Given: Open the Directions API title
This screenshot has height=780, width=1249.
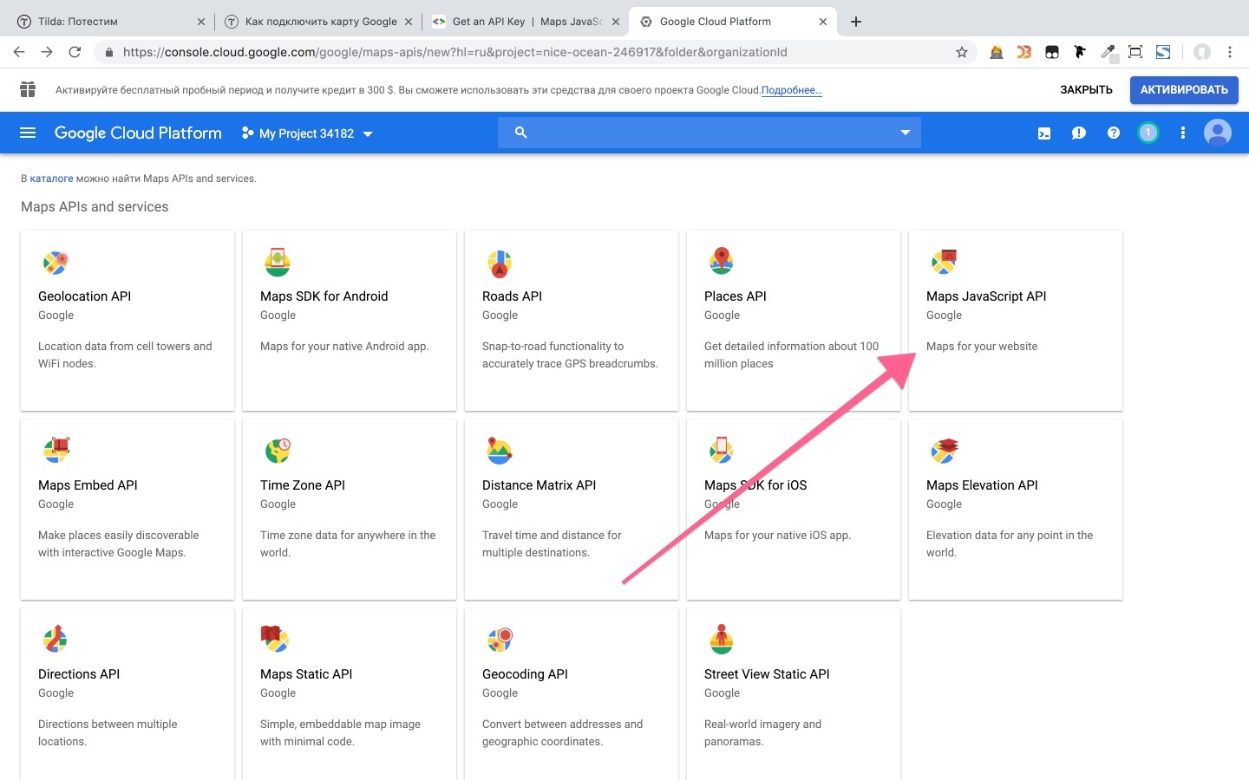Looking at the screenshot, I should point(79,674).
